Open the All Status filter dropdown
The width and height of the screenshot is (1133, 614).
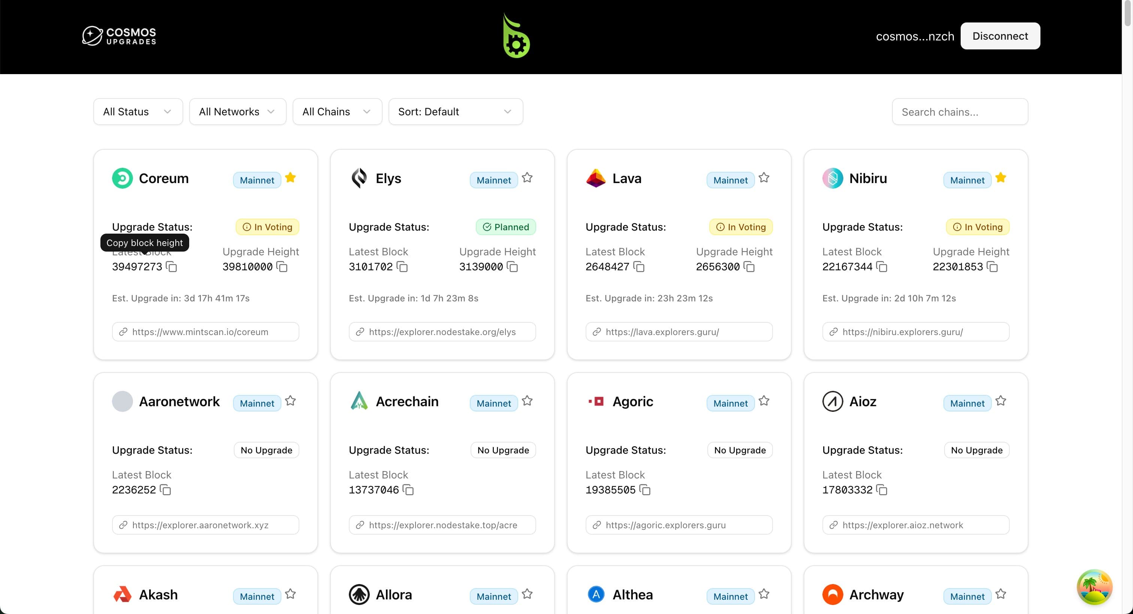(x=138, y=112)
